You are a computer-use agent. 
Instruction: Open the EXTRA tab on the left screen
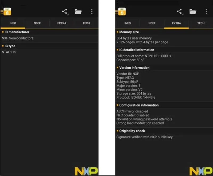click(61, 23)
